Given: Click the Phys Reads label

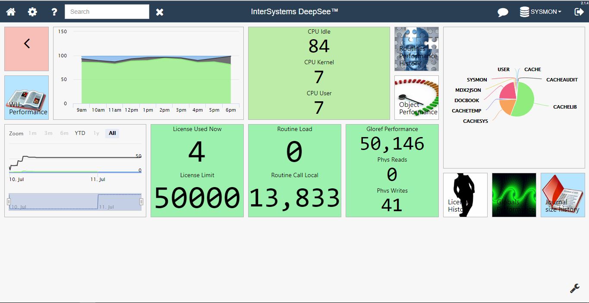Looking at the screenshot, I should tap(392, 159).
